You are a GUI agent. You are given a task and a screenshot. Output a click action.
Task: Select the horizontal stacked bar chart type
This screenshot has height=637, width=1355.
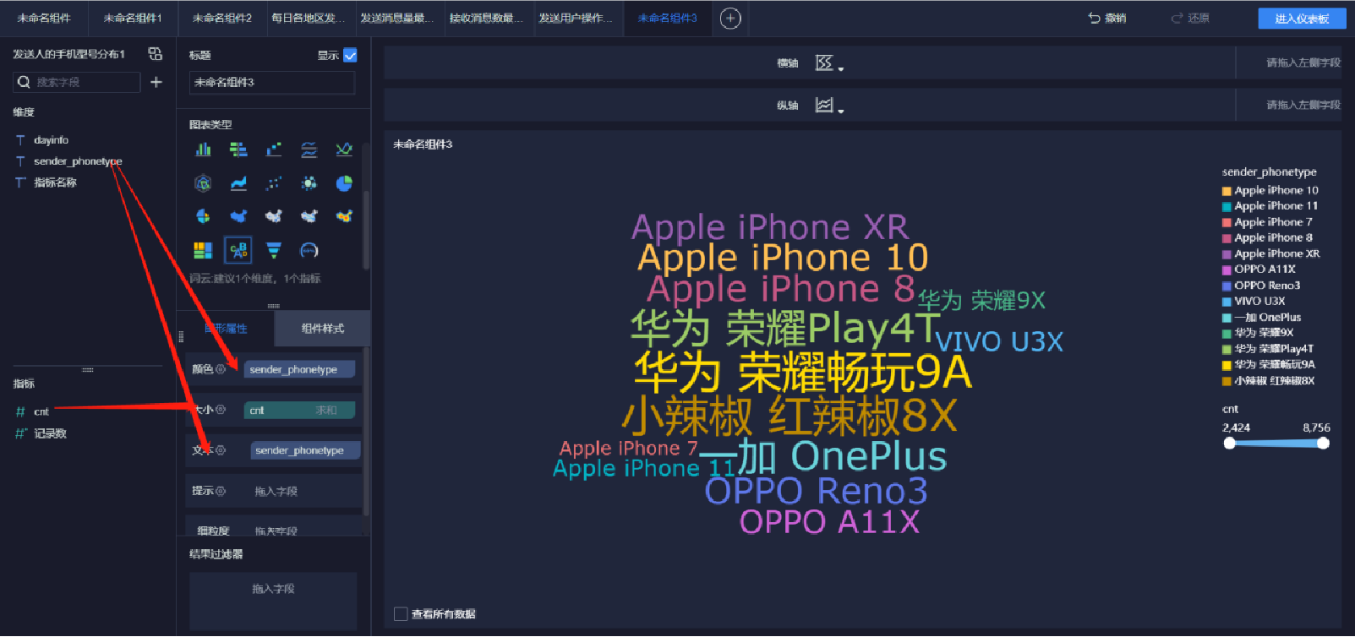point(238,150)
